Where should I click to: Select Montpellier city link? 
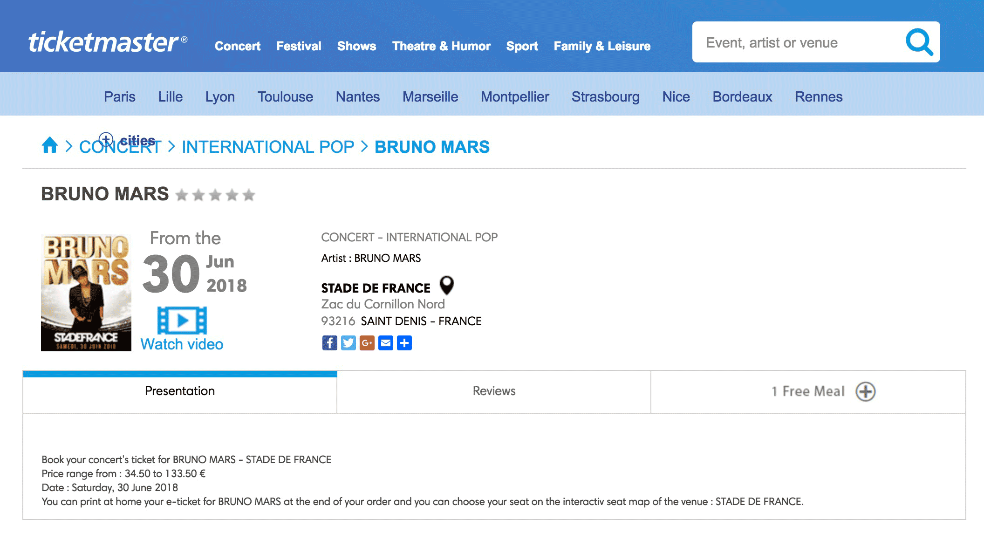[515, 97]
